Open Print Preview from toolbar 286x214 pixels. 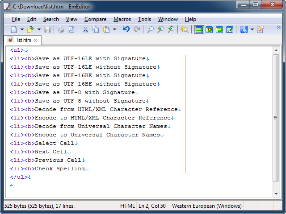coord(71,29)
